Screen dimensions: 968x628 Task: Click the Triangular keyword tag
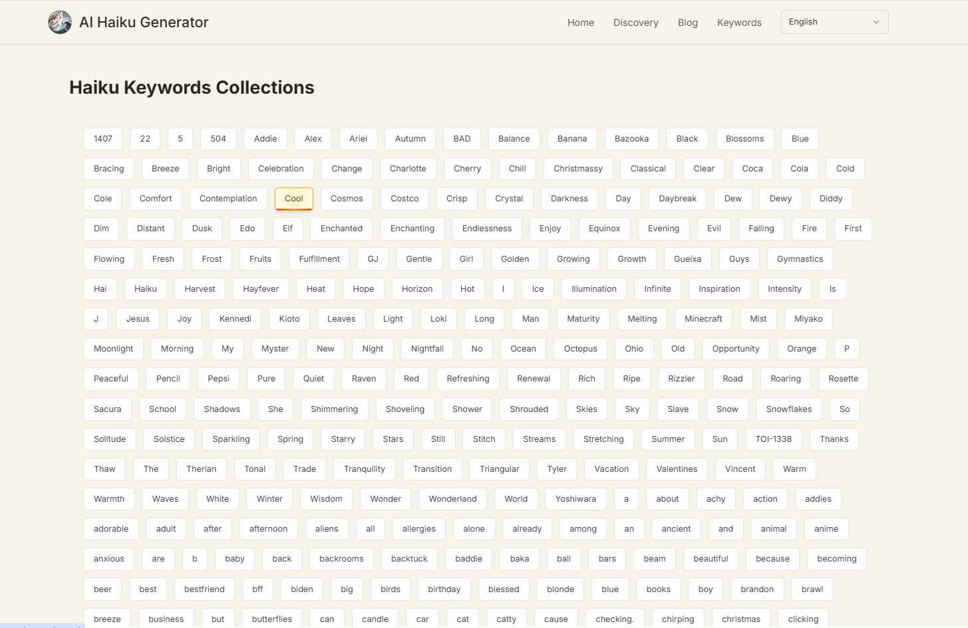499,469
